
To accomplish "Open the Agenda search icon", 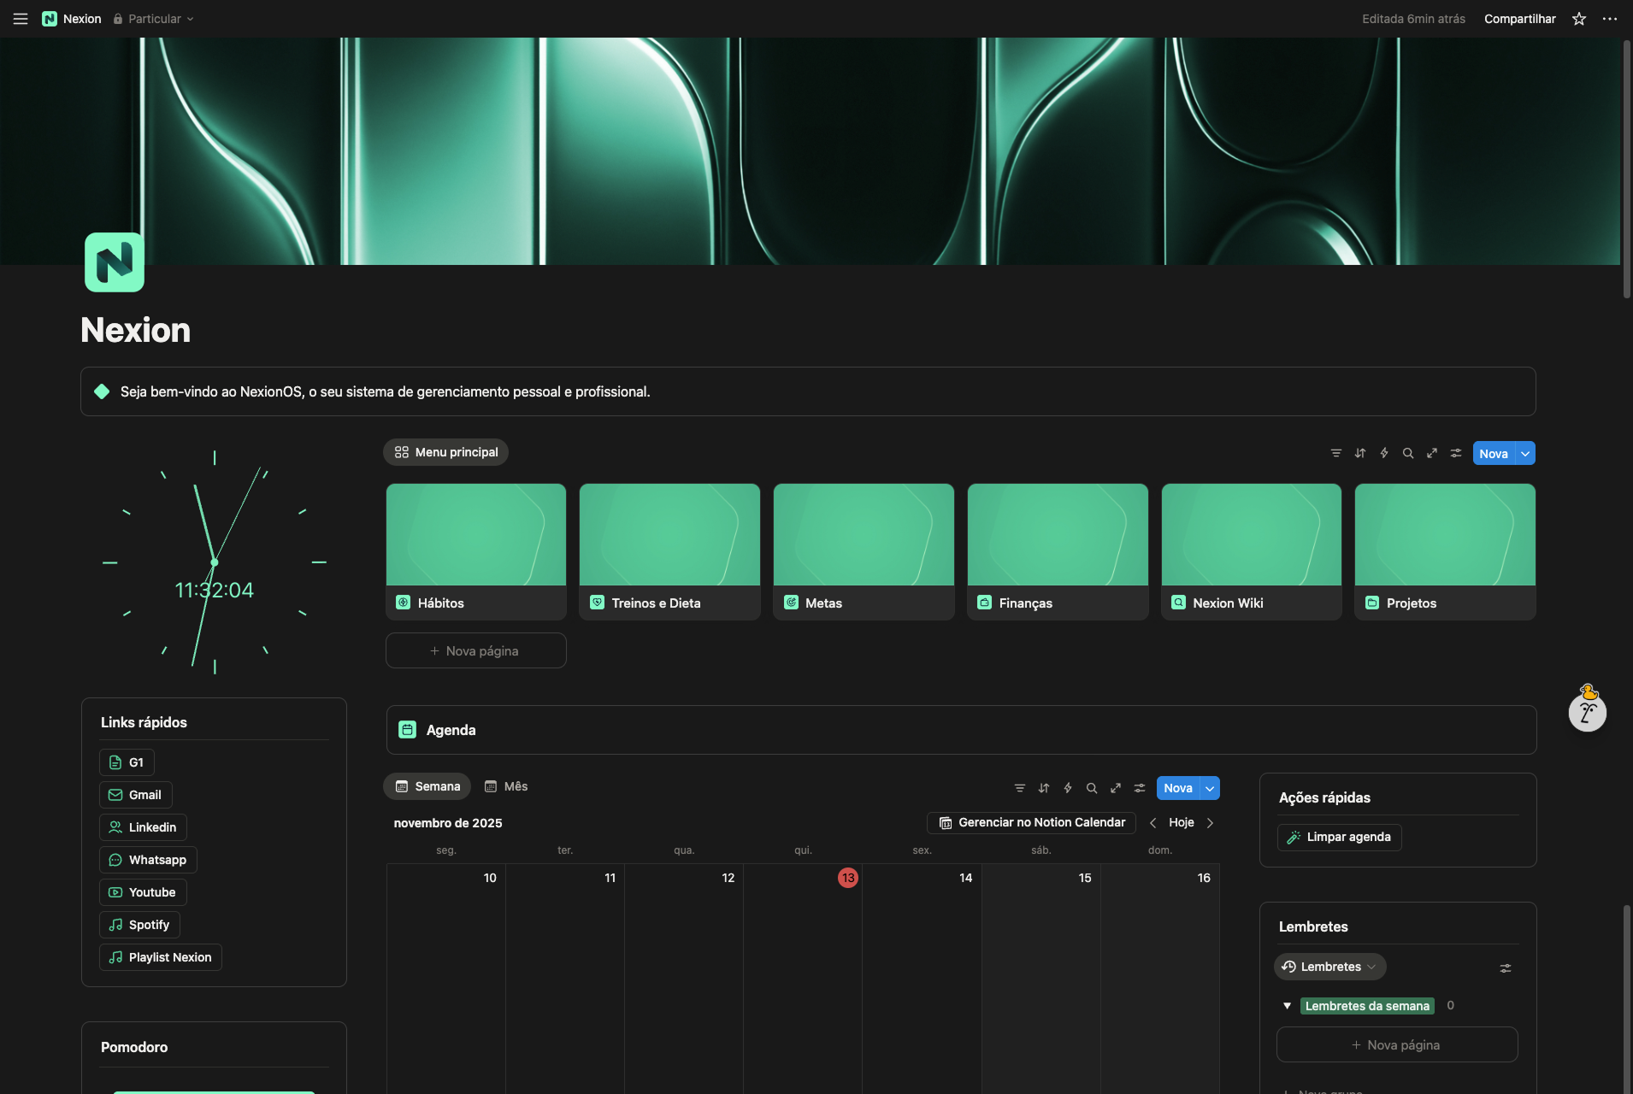I will coord(1091,787).
